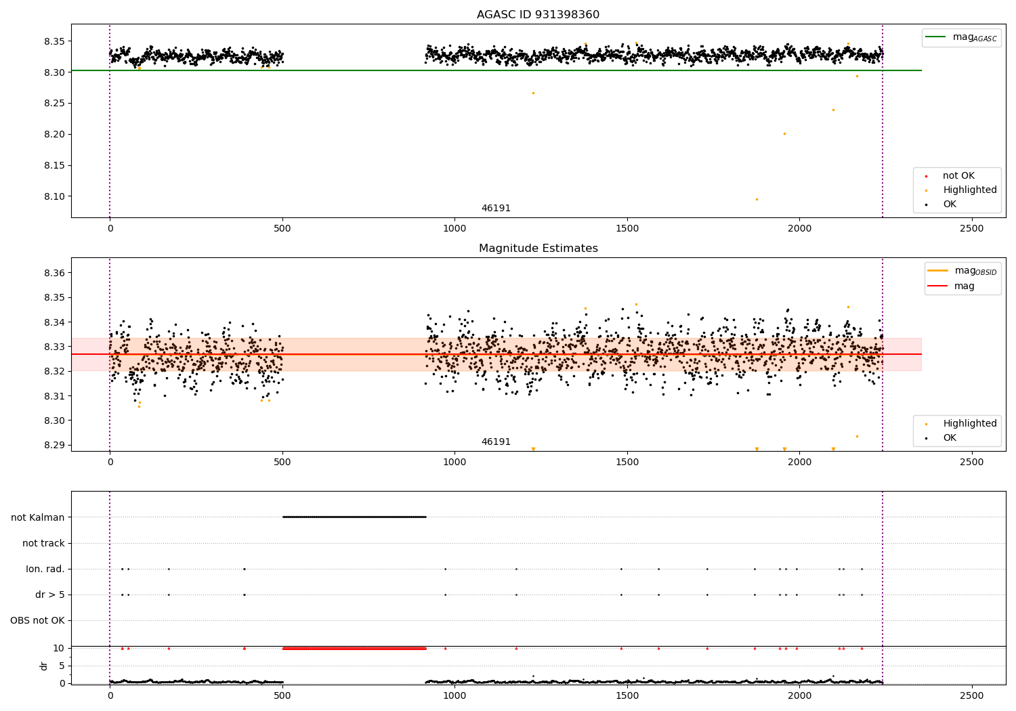Screen dimensions: 1016x711
Task: Select orange point near 8.293 in Magnitude Estimates
Action: tap(857, 436)
